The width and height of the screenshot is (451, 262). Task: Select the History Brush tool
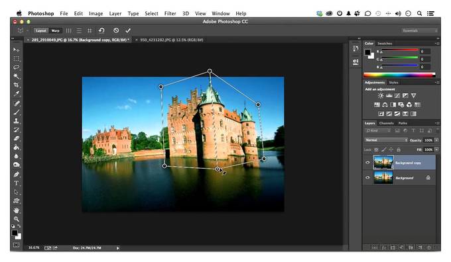pyautogui.click(x=16, y=130)
